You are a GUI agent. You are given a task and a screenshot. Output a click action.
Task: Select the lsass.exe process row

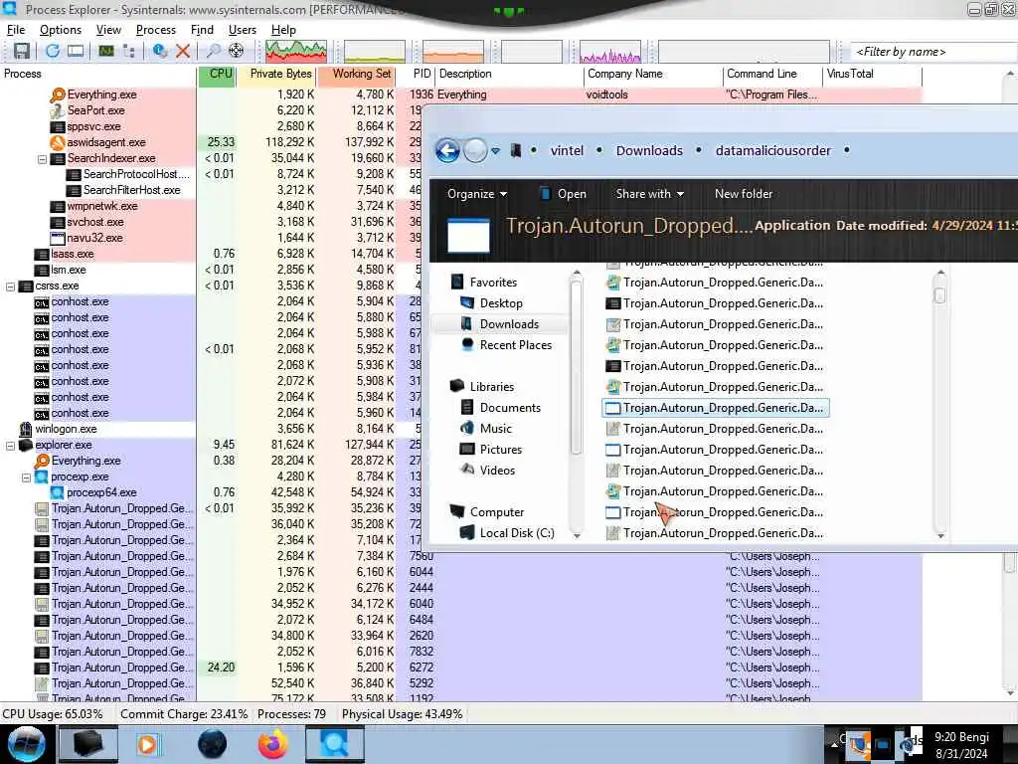(x=97, y=254)
